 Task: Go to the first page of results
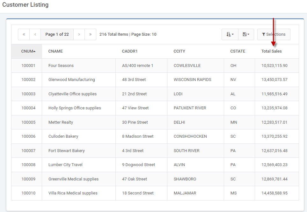(24, 34)
